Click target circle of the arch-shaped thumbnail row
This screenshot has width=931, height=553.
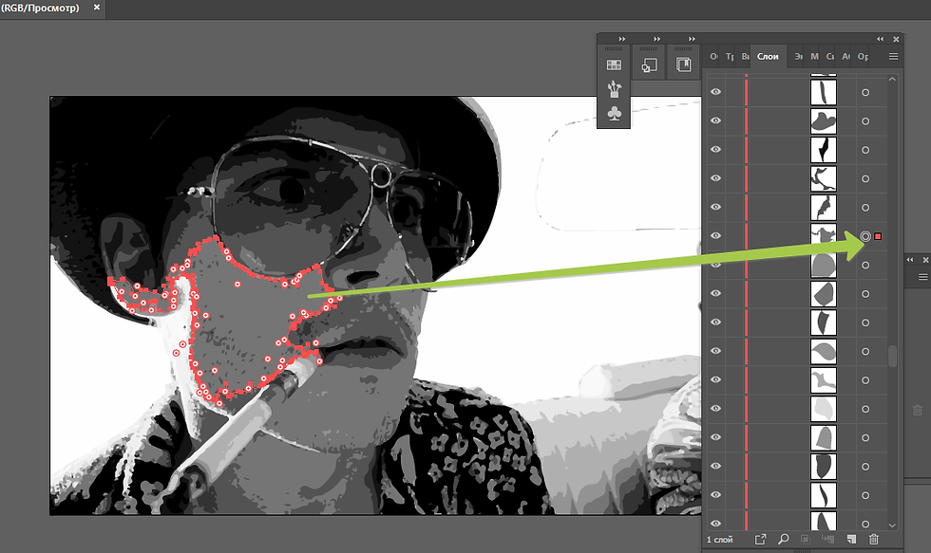865,438
